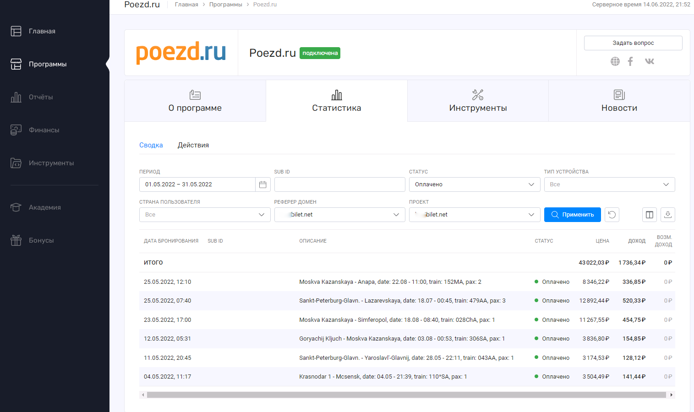Select the Goryachij Kljuch - Moskva booking description
The height and width of the screenshot is (412, 694).
(x=402, y=339)
